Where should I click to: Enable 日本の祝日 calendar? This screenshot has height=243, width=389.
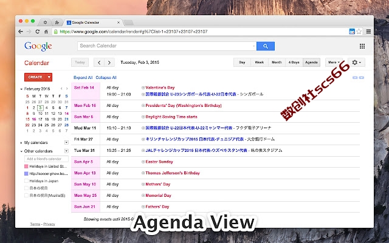click(x=26, y=188)
